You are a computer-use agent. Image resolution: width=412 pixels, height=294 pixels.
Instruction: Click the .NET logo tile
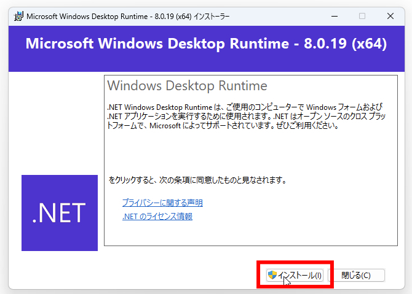click(x=60, y=213)
